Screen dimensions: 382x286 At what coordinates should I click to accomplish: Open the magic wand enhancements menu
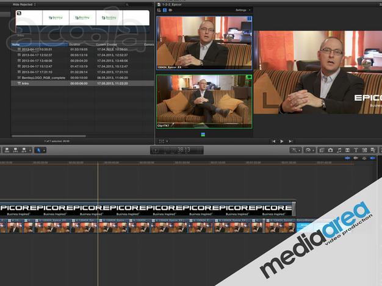click(x=295, y=150)
